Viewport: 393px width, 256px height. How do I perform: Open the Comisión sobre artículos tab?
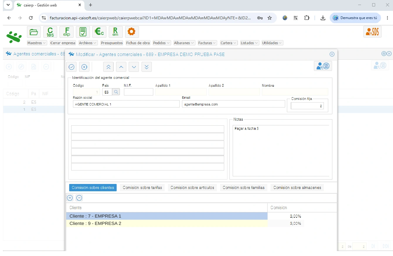(192, 188)
